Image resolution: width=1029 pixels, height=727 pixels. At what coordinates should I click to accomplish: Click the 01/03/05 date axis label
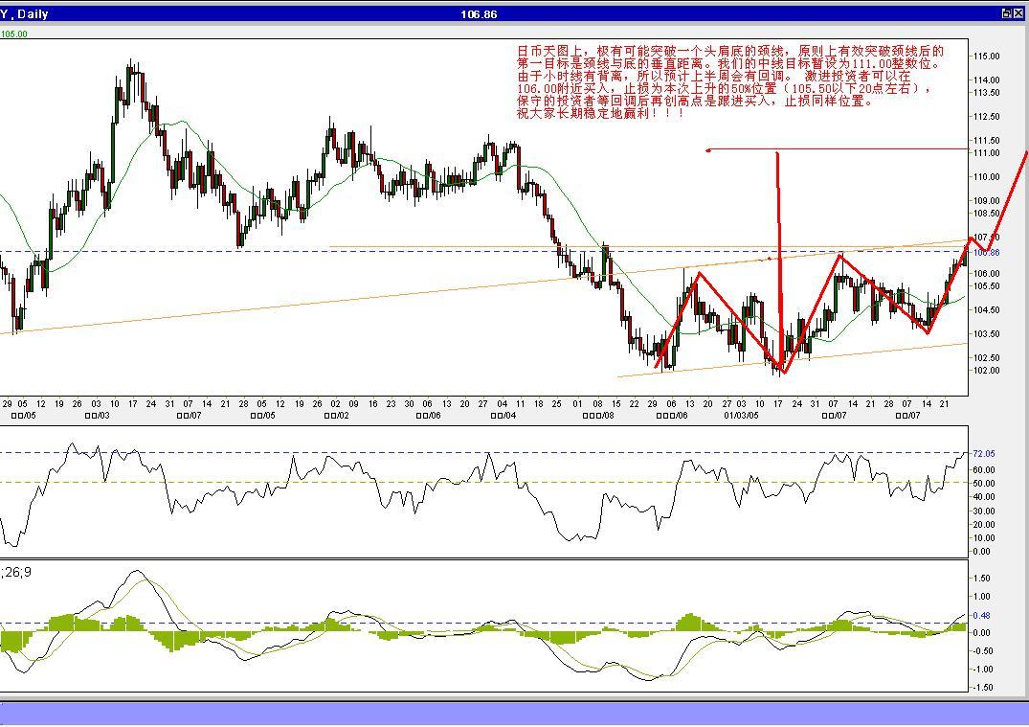pyautogui.click(x=741, y=415)
